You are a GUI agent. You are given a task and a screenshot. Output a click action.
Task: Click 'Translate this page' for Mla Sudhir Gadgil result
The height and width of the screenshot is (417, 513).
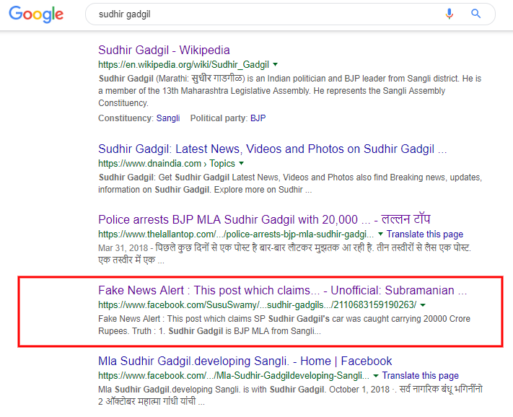pyautogui.click(x=421, y=375)
